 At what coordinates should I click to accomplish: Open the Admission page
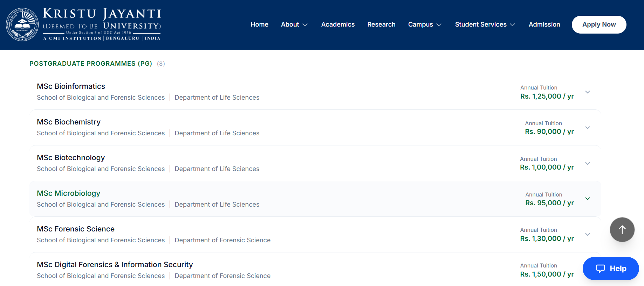pyautogui.click(x=544, y=24)
